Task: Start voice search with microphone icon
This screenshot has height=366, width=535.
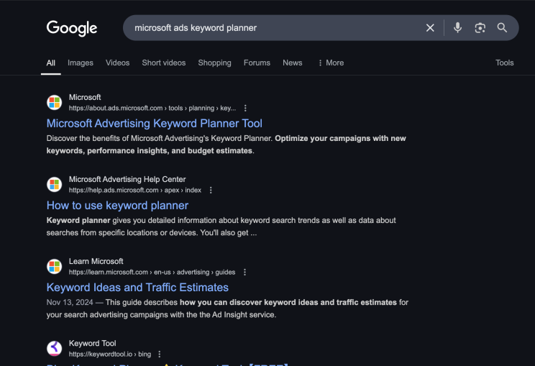Action: click(x=457, y=28)
